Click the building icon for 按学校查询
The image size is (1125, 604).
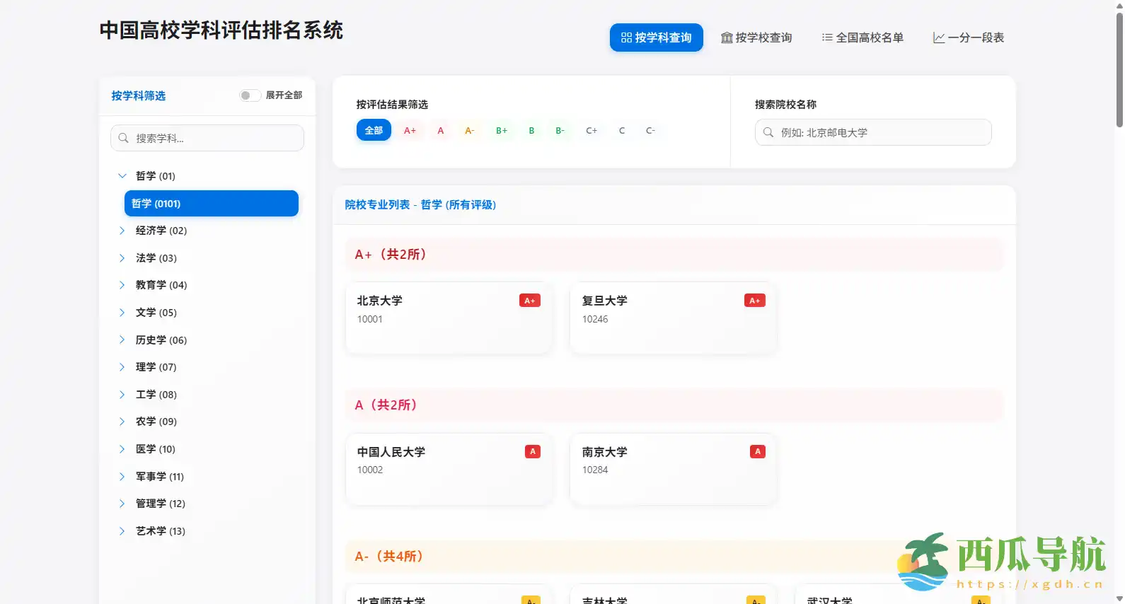coord(727,37)
